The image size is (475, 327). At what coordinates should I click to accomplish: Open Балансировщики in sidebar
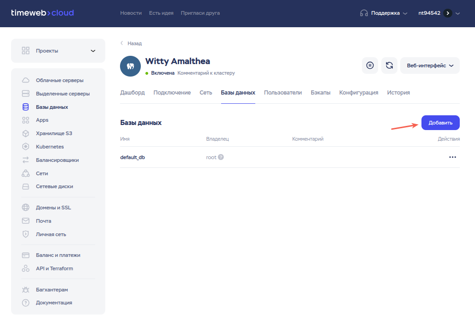57,160
